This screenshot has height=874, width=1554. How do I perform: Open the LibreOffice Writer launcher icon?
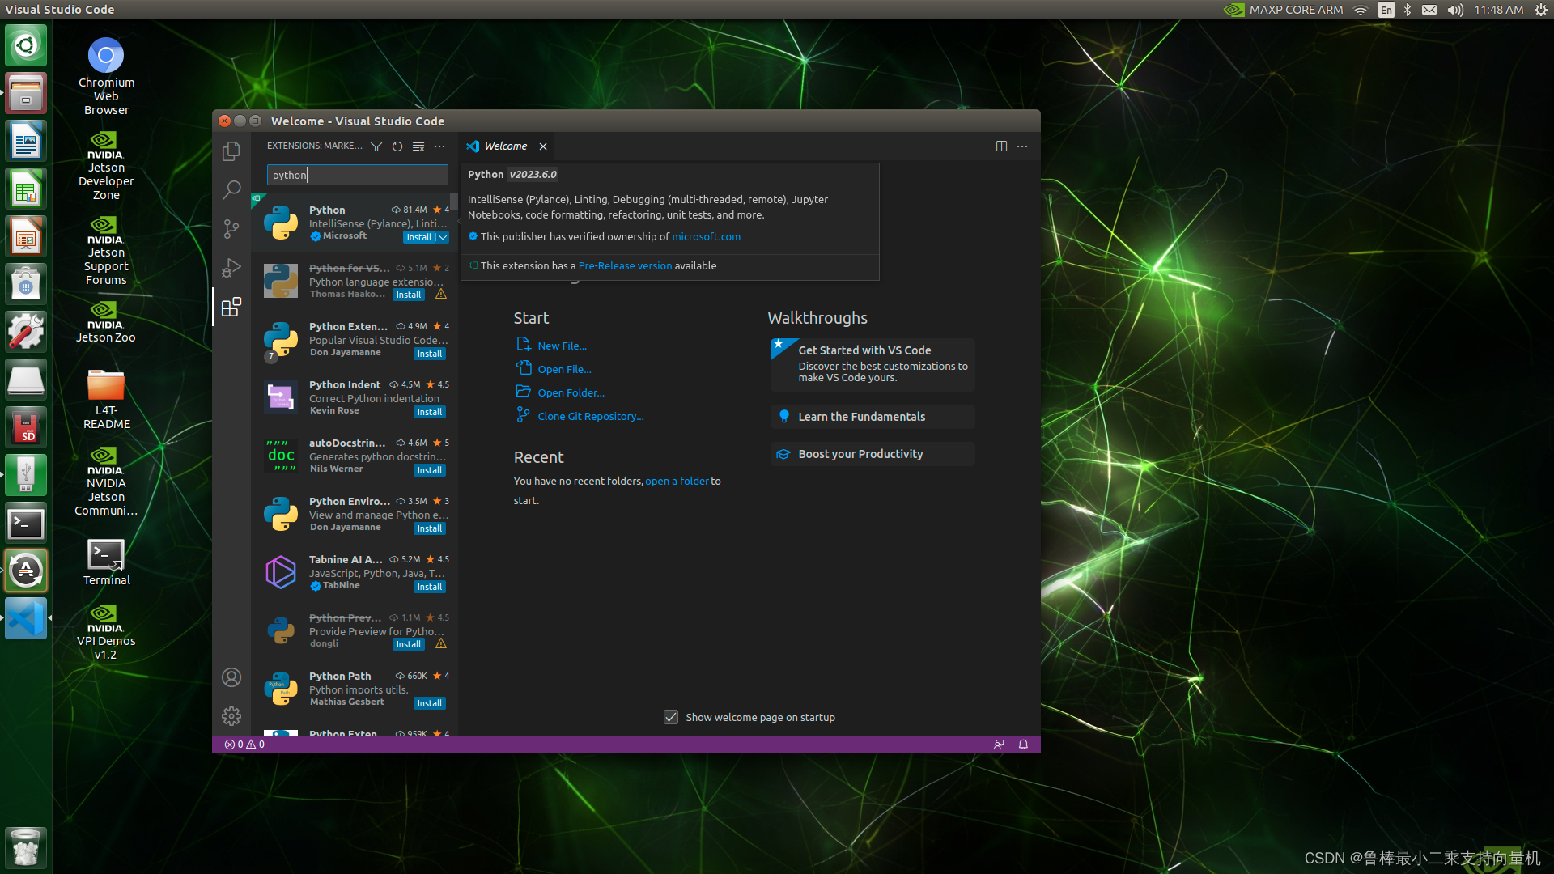coord(26,141)
